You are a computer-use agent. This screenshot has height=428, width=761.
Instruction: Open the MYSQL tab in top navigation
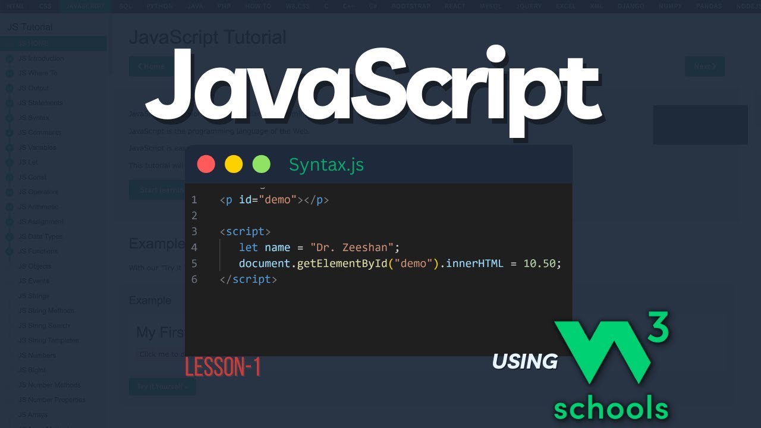(491, 6)
